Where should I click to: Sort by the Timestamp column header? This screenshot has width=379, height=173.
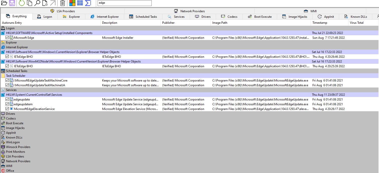330,23
